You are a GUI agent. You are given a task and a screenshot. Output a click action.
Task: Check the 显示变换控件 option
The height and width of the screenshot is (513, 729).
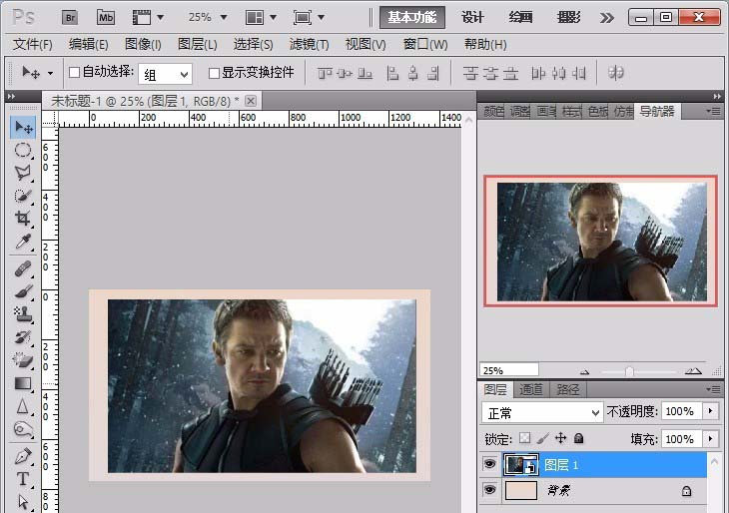214,73
